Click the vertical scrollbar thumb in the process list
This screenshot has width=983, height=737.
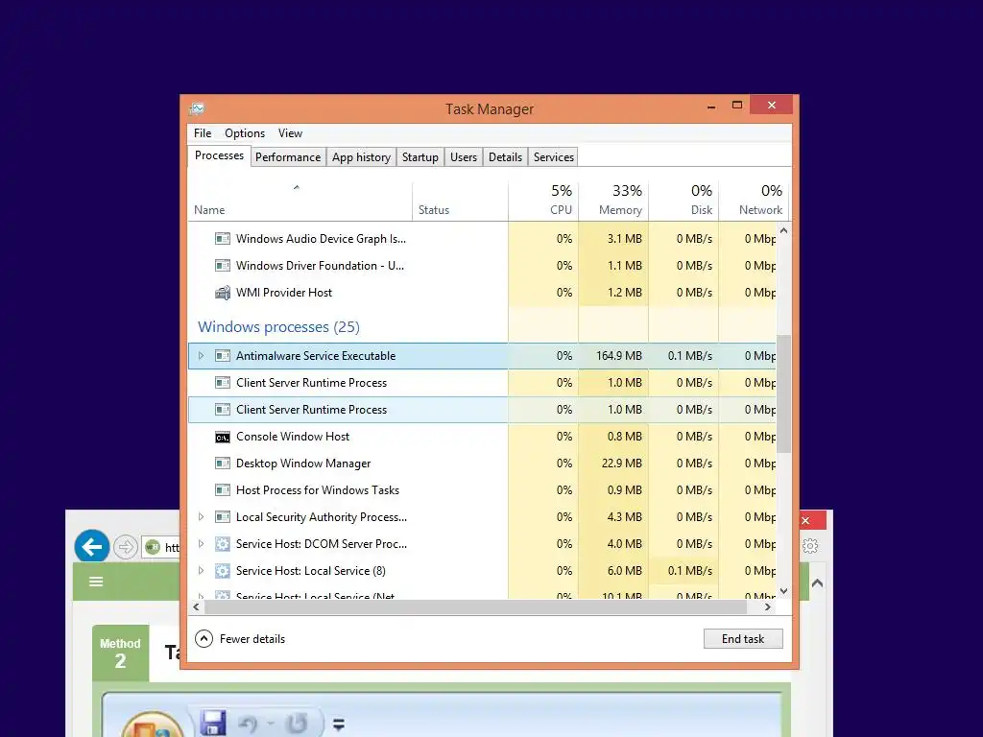[783, 393]
